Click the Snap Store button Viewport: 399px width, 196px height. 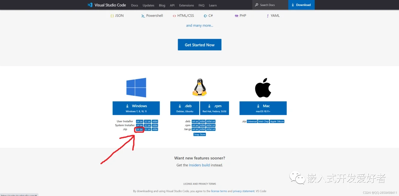[x=199, y=134]
